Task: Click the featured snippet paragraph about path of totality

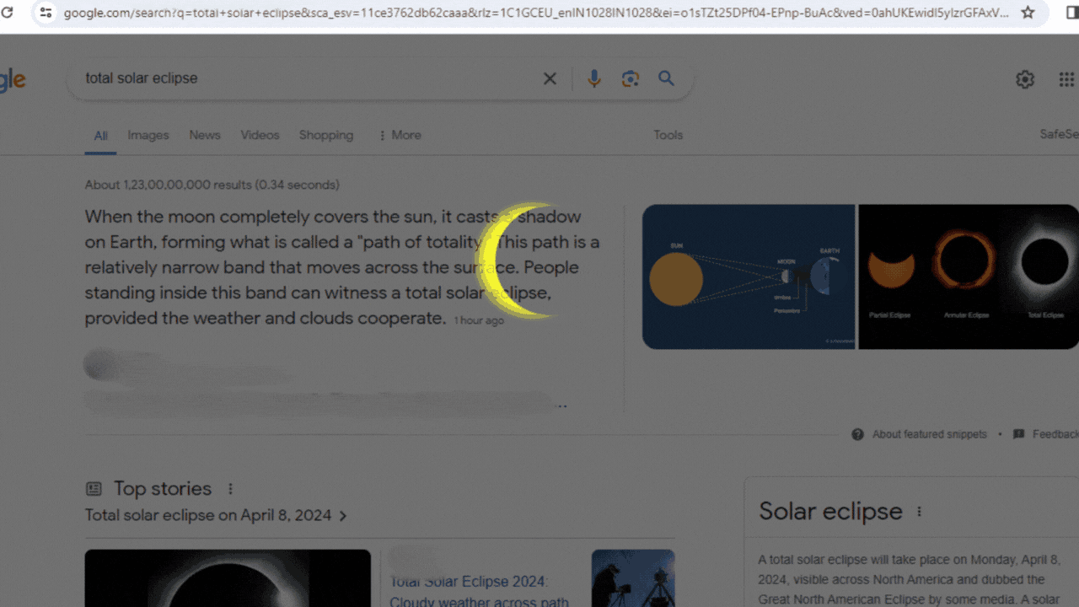Action: pos(342,267)
